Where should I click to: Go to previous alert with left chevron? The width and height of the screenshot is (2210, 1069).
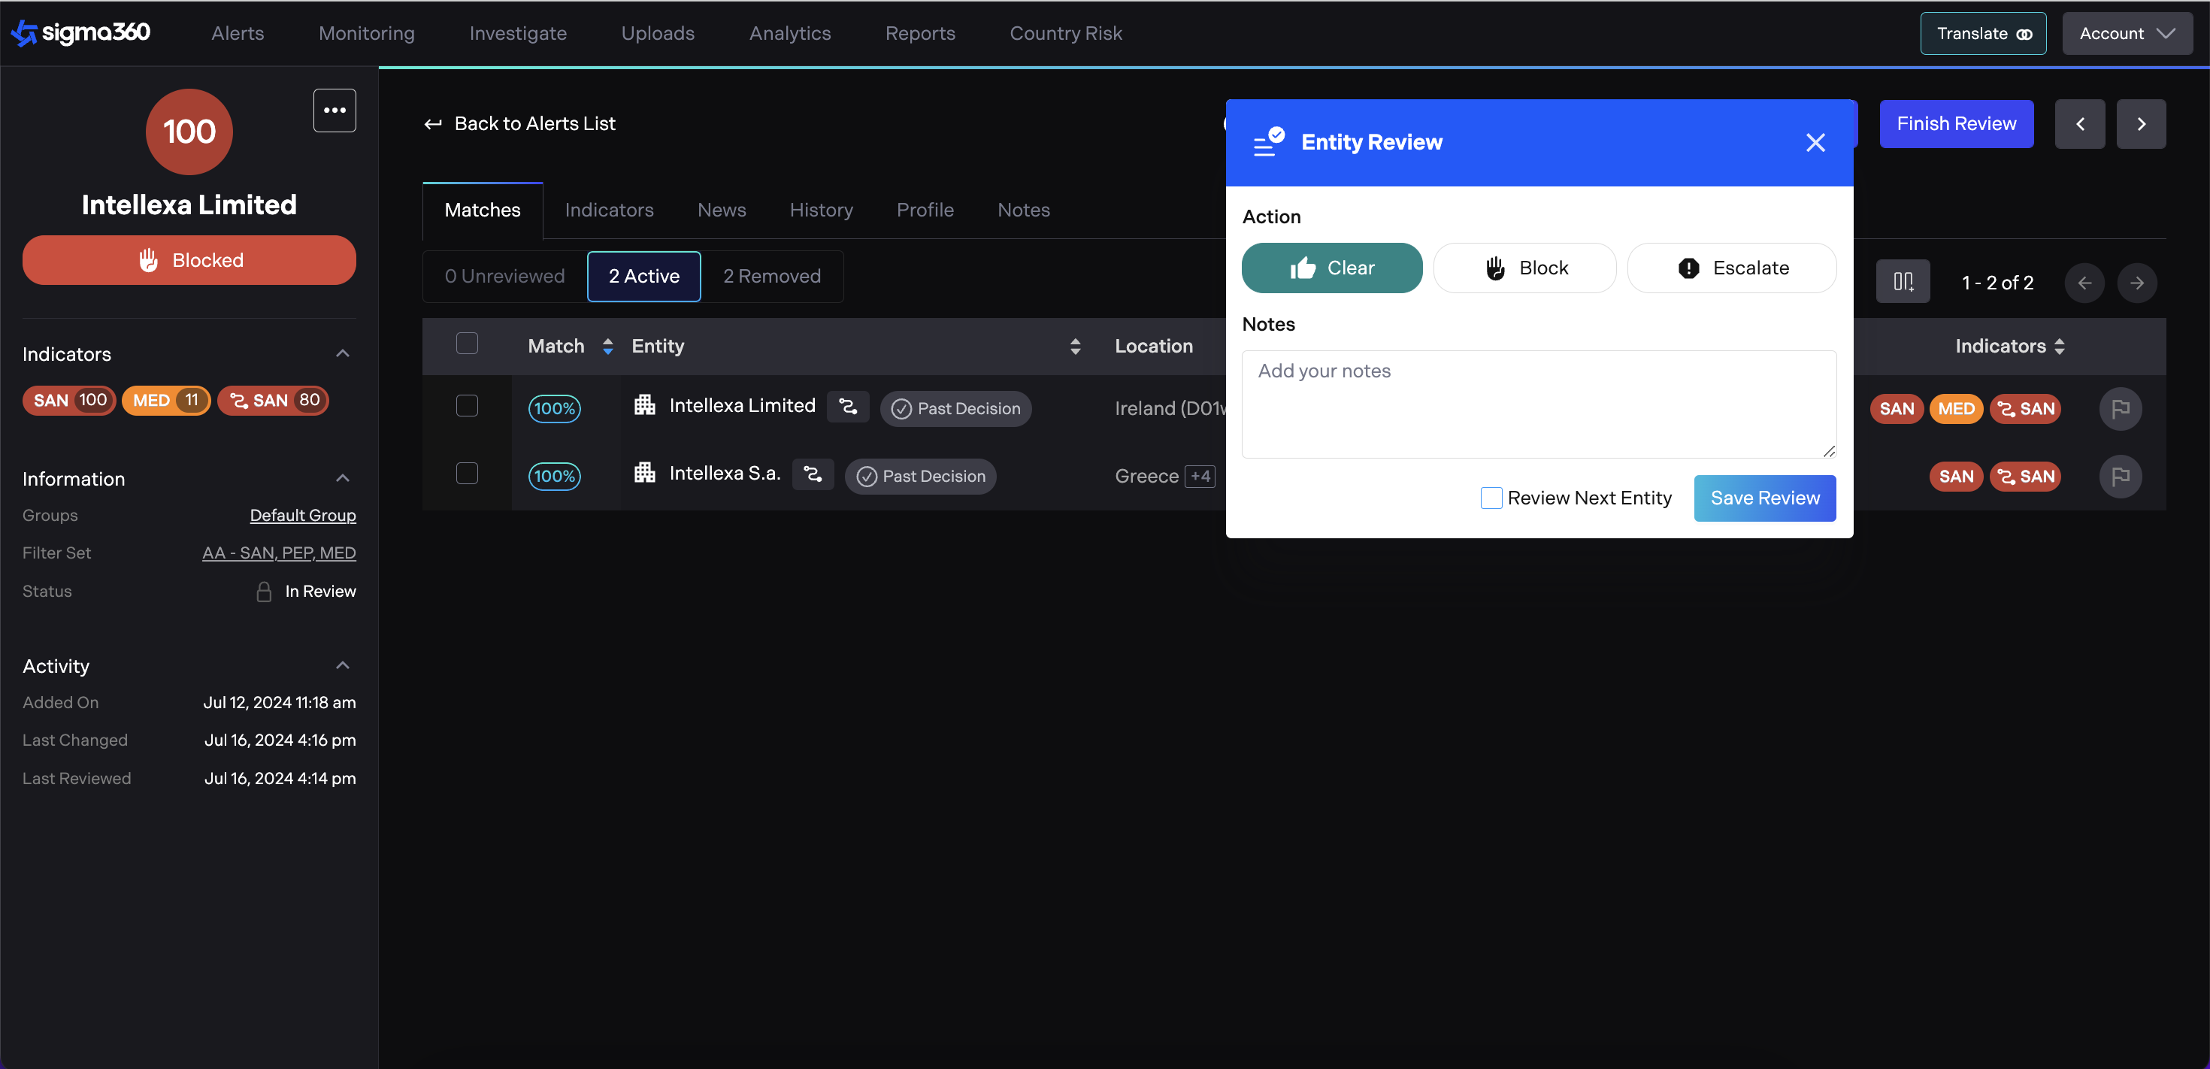pyautogui.click(x=2078, y=123)
